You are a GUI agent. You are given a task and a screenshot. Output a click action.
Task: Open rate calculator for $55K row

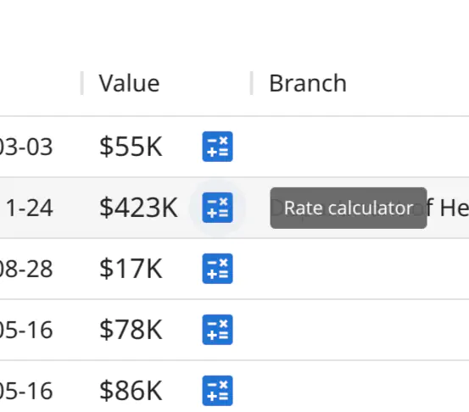217,147
